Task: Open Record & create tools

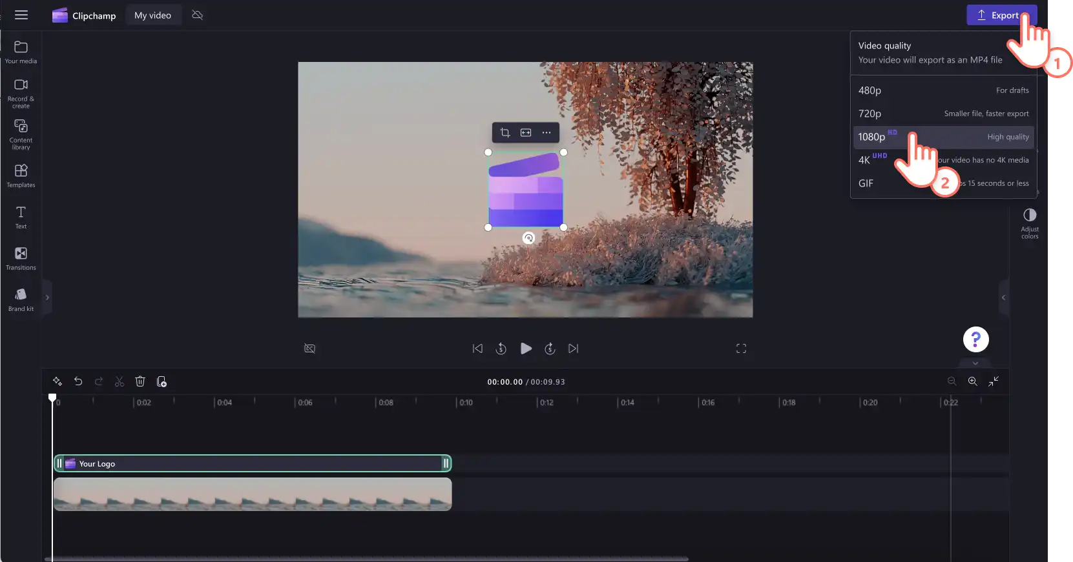Action: coord(21,94)
